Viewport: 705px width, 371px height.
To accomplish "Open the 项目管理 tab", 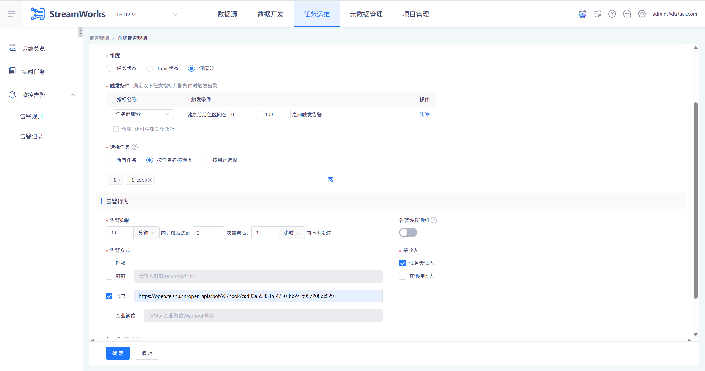I will (416, 14).
